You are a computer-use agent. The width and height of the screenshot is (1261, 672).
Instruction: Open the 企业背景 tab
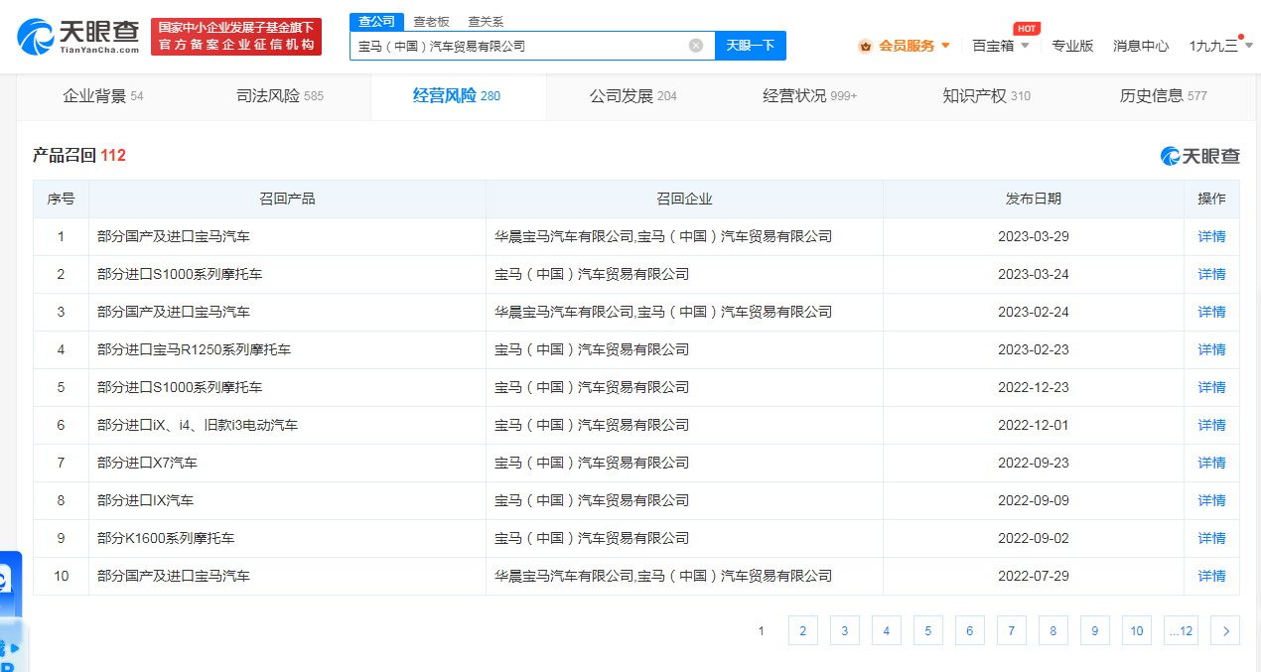103,96
